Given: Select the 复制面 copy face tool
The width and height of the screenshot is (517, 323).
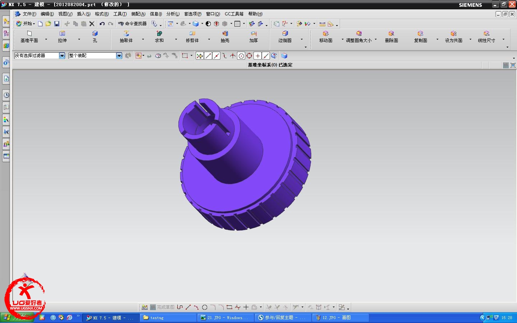Looking at the screenshot, I should pyautogui.click(x=421, y=37).
